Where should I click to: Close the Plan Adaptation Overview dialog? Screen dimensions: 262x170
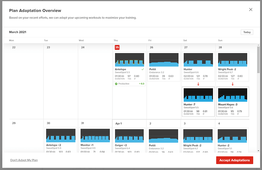(251, 9)
